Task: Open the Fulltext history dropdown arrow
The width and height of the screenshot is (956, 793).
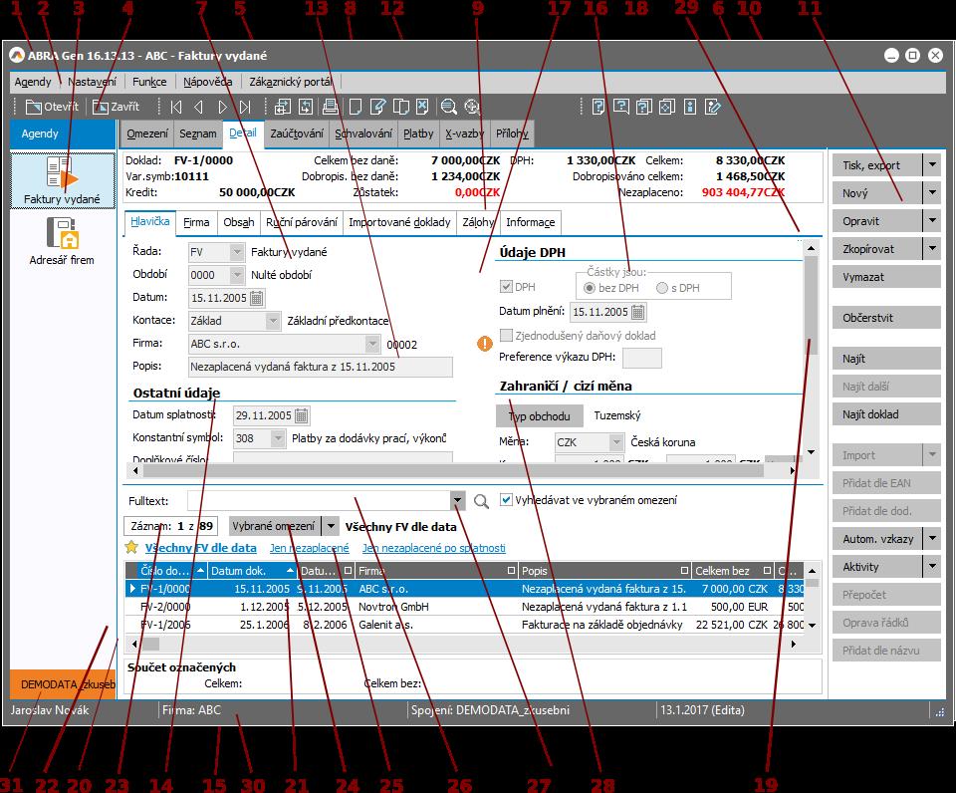Action: 457,501
